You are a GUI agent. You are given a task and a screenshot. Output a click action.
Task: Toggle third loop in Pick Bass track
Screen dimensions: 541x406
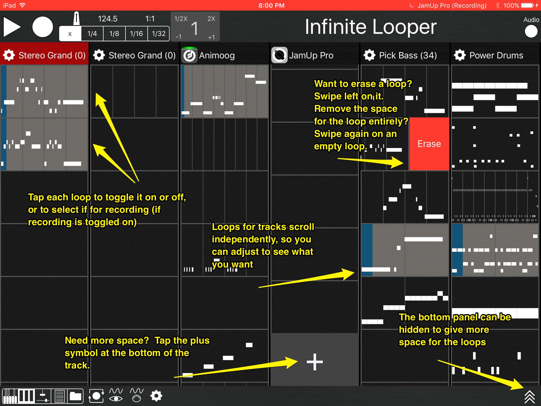pos(405,197)
